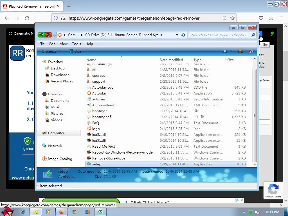This screenshot has width=288, height=216.
Task: Open the Tools menu
Action: 76,44
